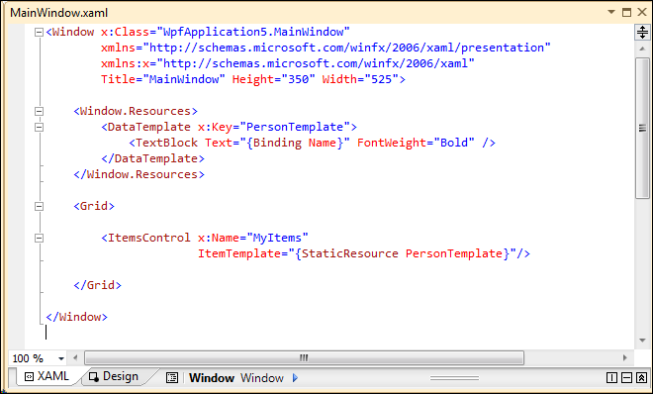Collapse the pane with double-chevron icon
Image resolution: width=653 pixels, height=394 pixels.
coord(641,378)
